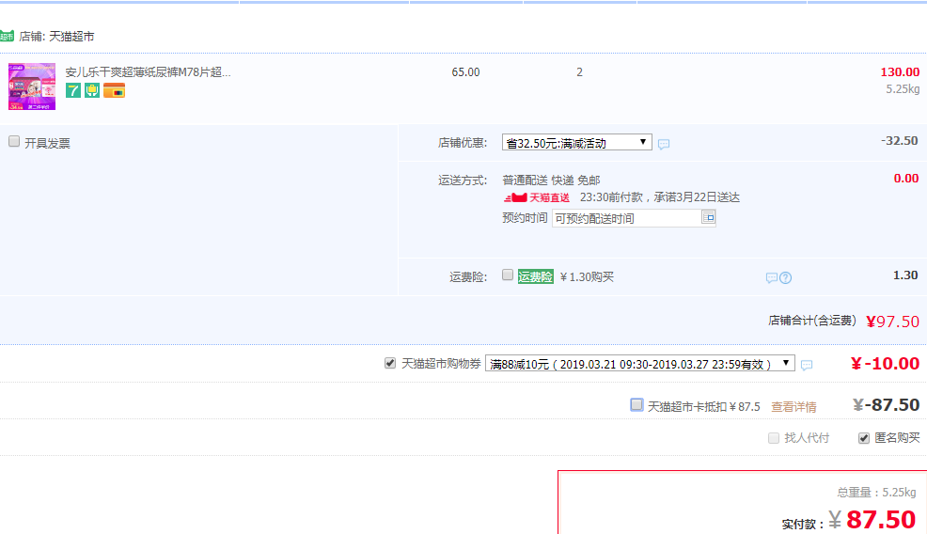
Task: Open the diaper product thumbnail image
Action: coord(32,86)
